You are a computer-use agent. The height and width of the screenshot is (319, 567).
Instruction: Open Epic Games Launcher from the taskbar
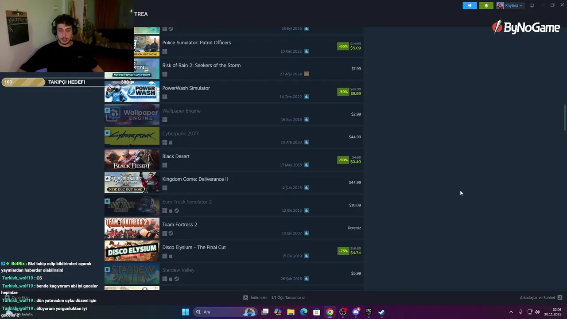tap(369, 312)
